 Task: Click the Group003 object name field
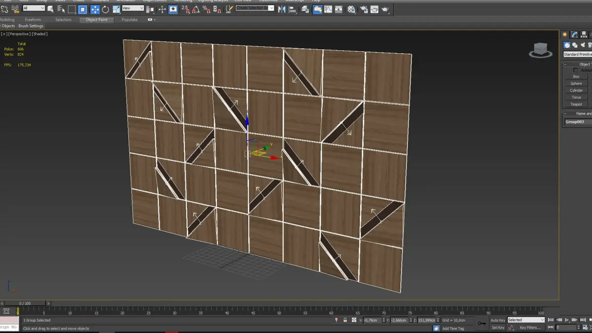pyautogui.click(x=578, y=122)
